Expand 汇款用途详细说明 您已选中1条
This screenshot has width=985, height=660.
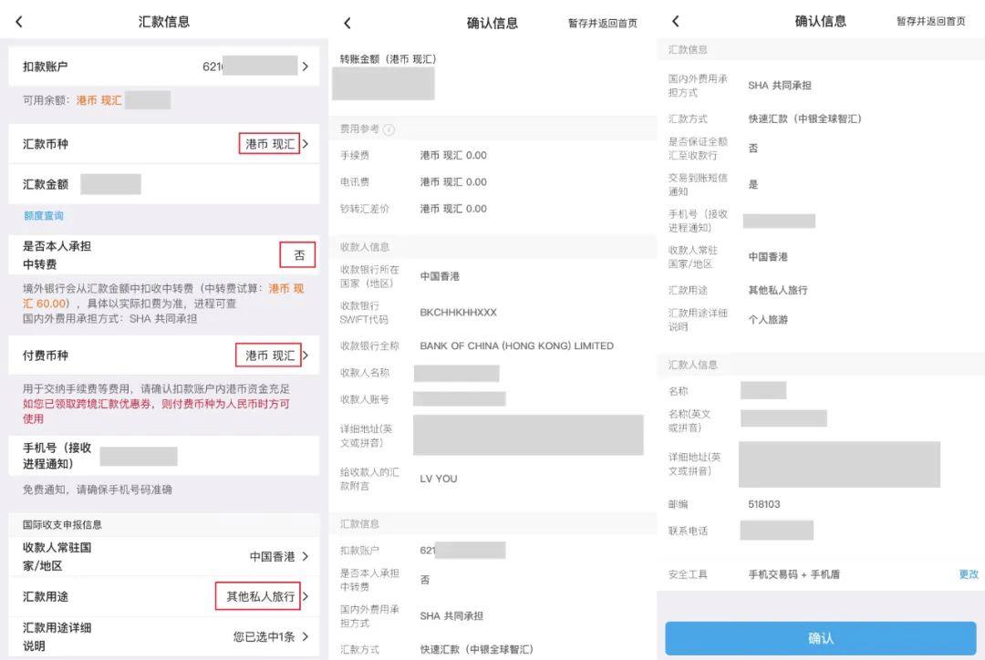coord(270,636)
